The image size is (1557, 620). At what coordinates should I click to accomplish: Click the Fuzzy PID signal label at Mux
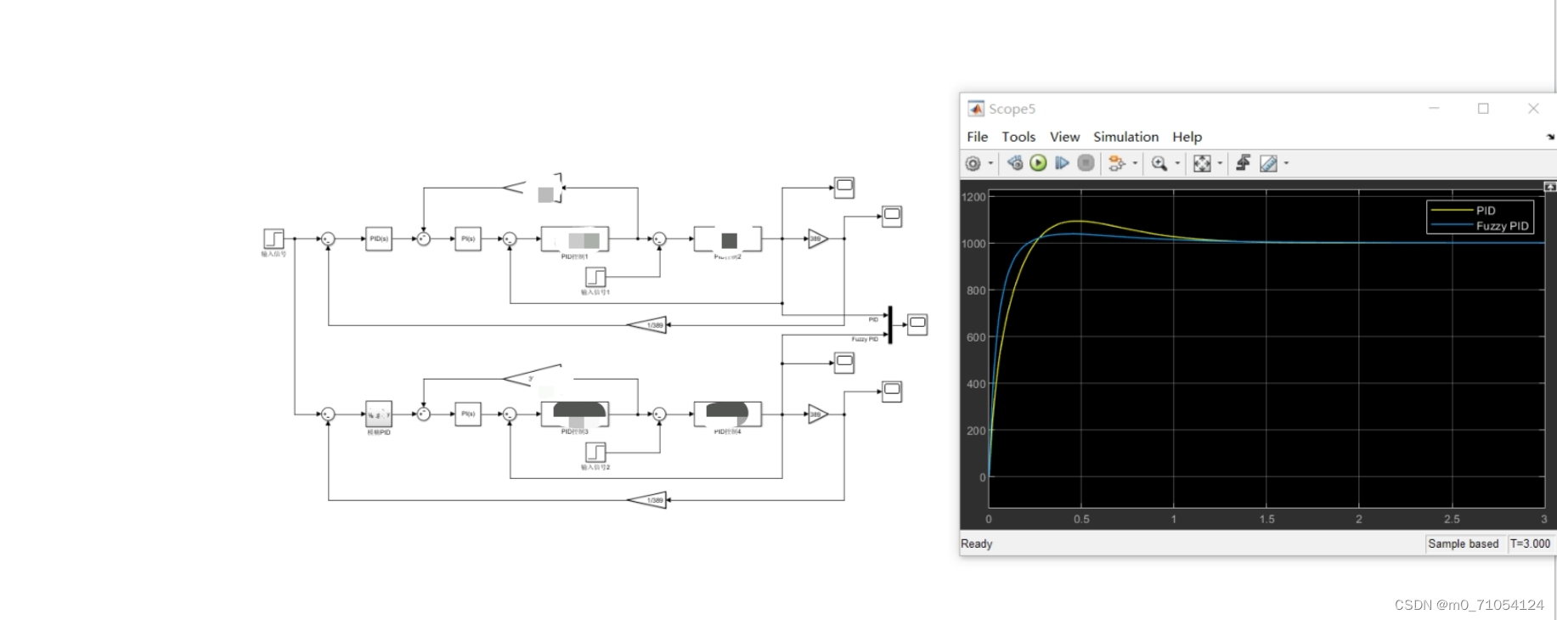click(x=865, y=339)
